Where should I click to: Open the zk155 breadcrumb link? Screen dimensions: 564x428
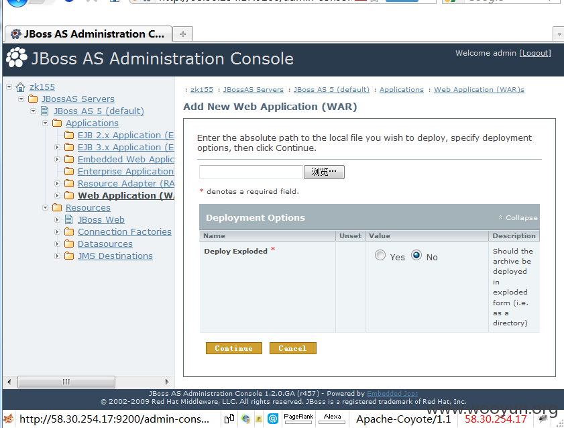[202, 89]
